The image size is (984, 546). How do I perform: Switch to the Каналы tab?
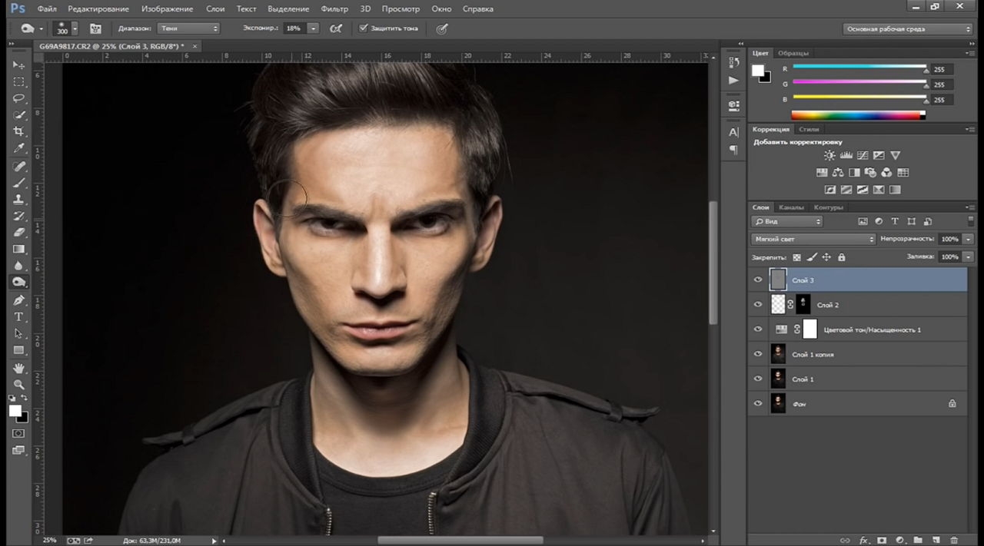point(791,207)
